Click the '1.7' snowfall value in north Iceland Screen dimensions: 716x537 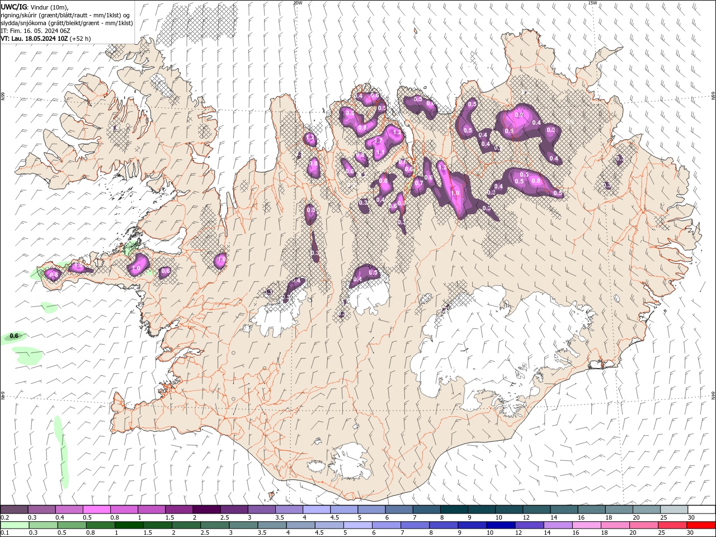(x=378, y=142)
